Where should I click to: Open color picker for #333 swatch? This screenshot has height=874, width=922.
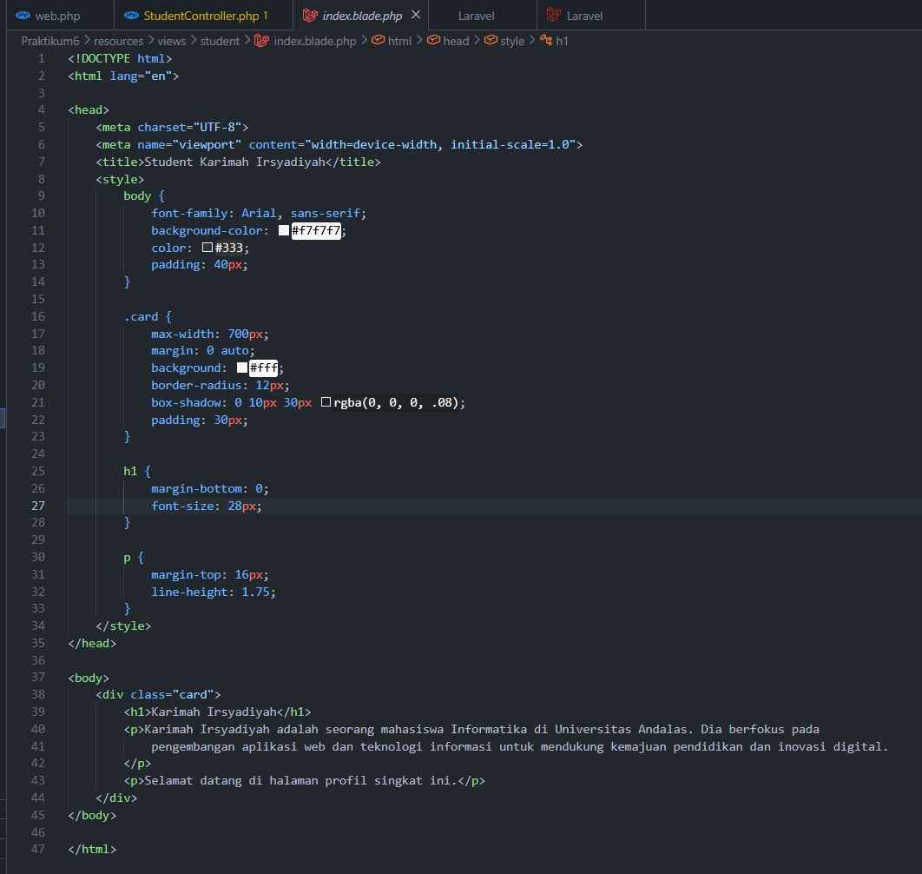[207, 248]
